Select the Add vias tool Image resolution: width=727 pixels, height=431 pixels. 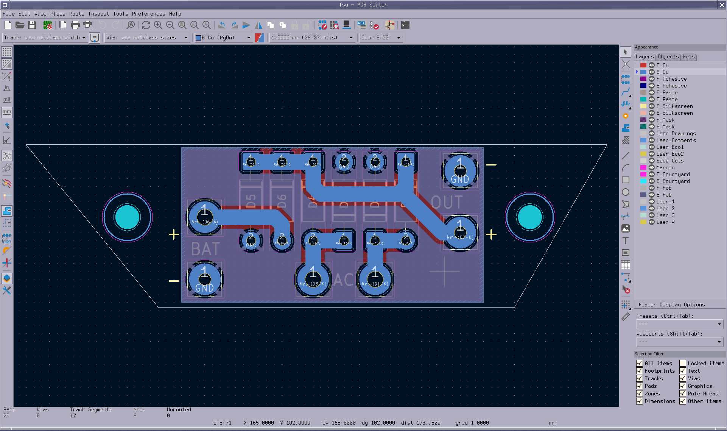626,116
